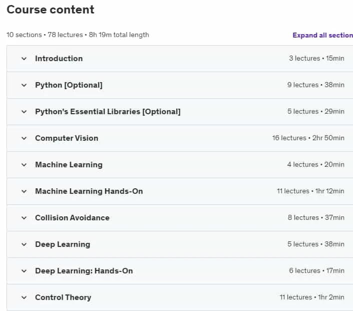Expand the Control Theory section chevron
The image size is (353, 311).
coord(24,297)
